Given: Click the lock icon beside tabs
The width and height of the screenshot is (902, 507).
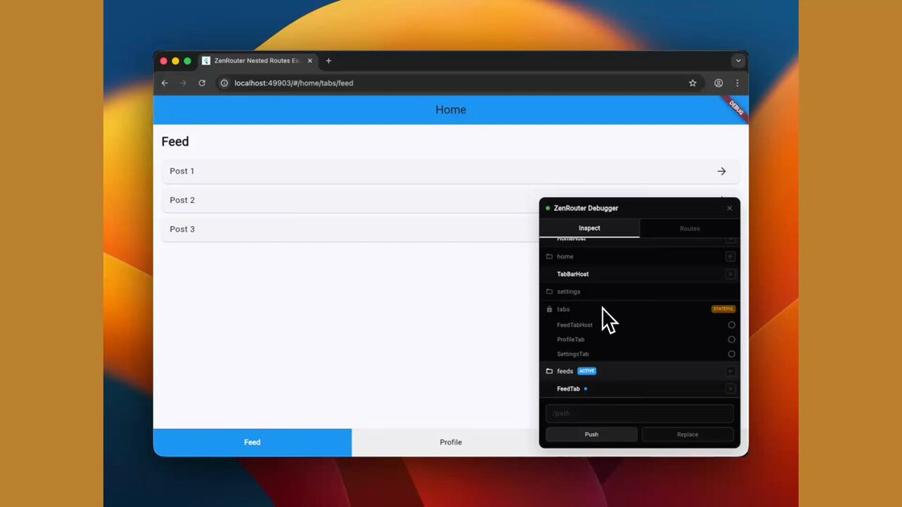Looking at the screenshot, I should pos(549,309).
